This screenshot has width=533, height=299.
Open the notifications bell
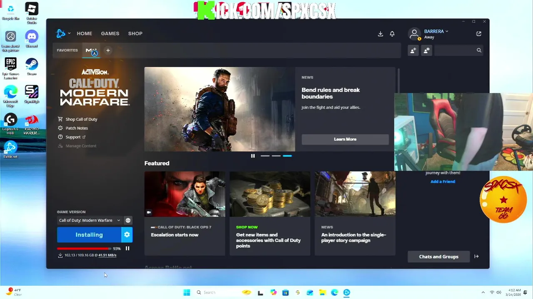pos(392,34)
